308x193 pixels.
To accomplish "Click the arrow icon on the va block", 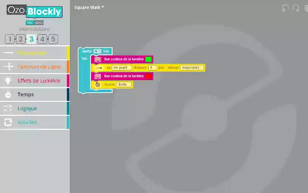I will tap(99, 68).
